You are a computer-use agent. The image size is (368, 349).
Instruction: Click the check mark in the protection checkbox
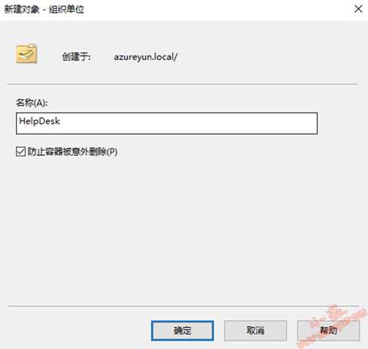(20, 152)
